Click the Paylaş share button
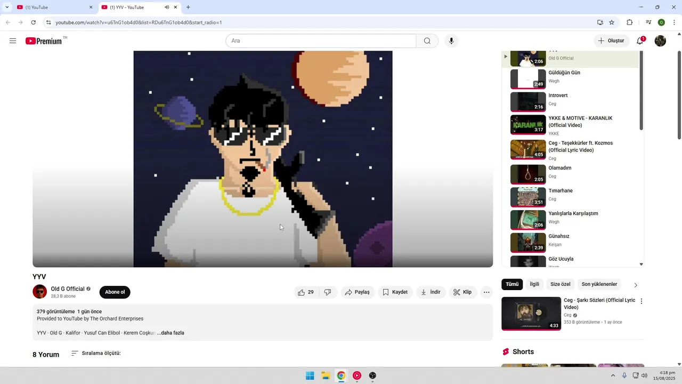This screenshot has width=682, height=384. click(357, 292)
